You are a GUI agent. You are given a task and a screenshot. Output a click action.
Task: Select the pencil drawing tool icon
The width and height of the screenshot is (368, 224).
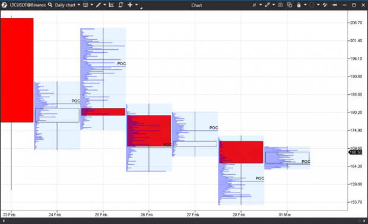[x=99, y=5]
